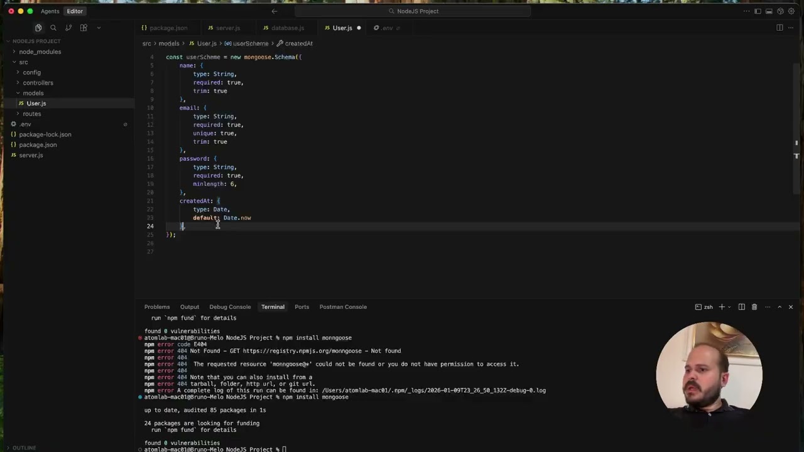The width and height of the screenshot is (804, 452).
Task: Click 'userScheme' symbol in the breadcrumb
Action: (251, 43)
